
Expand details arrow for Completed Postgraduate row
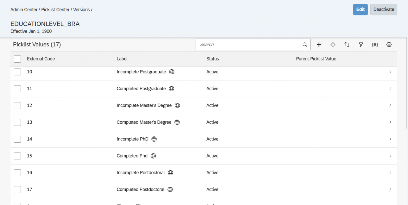[390, 89]
